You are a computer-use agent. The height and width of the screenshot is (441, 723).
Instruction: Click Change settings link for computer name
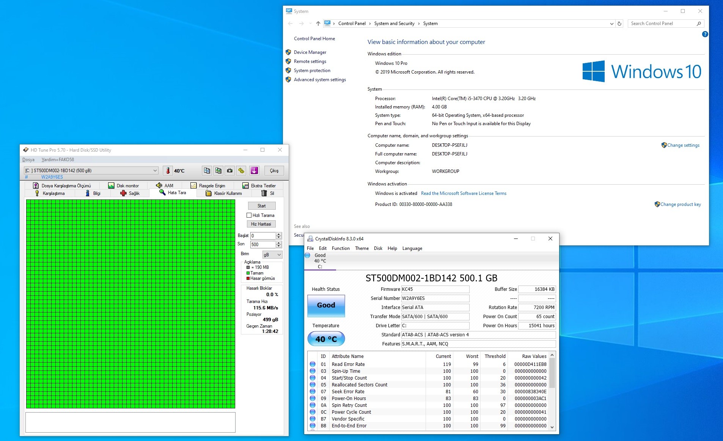coord(683,145)
